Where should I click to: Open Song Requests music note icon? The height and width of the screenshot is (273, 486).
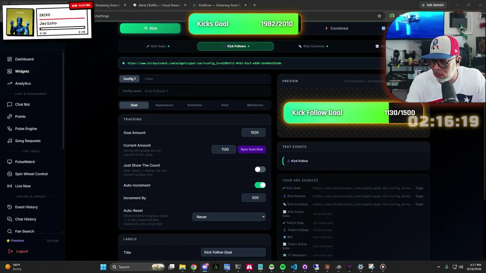(9, 141)
